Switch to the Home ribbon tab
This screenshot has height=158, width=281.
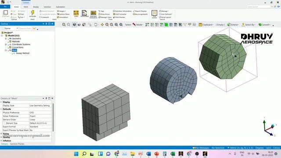pos(16,7)
